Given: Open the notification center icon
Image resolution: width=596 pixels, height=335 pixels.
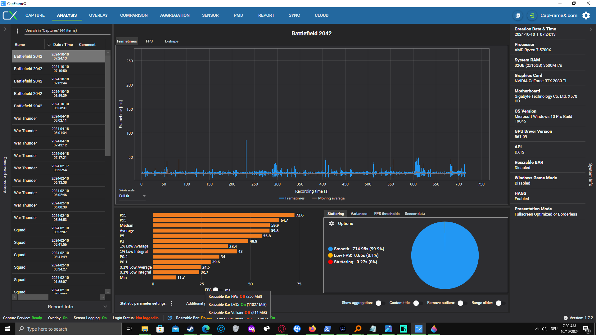Looking at the screenshot, I should (x=586, y=329).
